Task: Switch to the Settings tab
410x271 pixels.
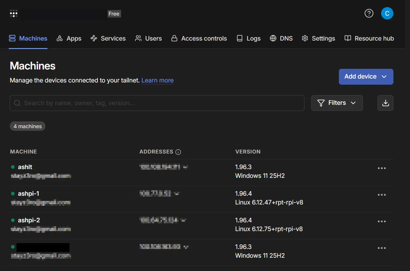Action: click(318, 38)
